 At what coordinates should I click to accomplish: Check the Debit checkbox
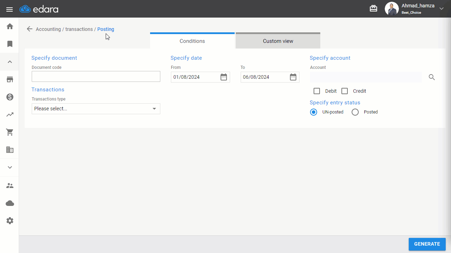[317, 91]
